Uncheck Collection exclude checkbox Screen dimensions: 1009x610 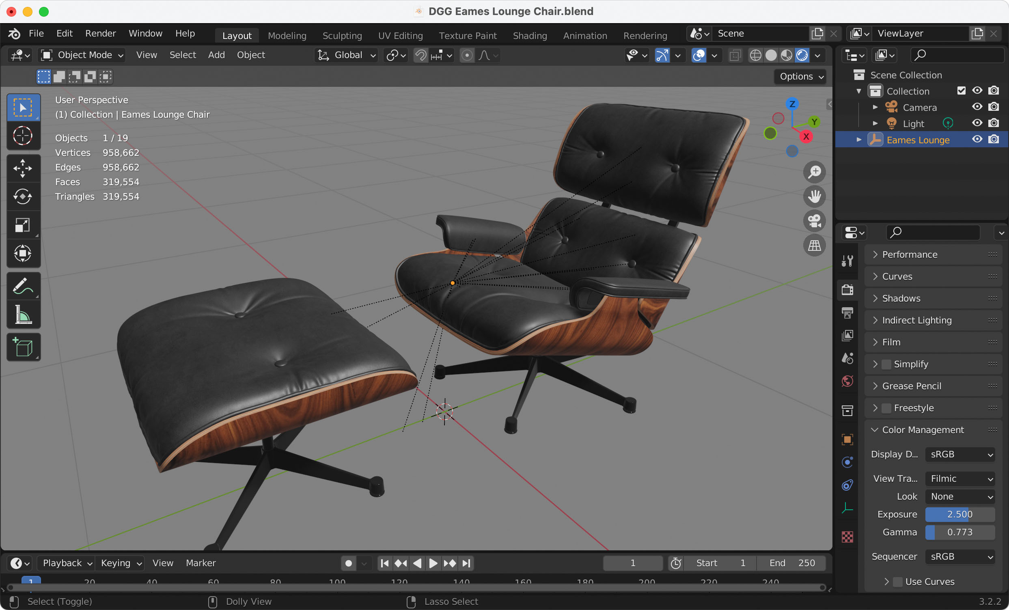click(x=961, y=91)
